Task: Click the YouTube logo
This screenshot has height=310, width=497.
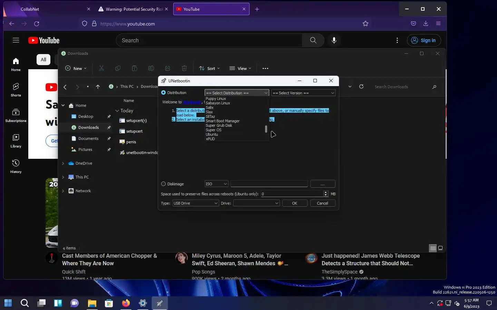Action: pos(44,40)
